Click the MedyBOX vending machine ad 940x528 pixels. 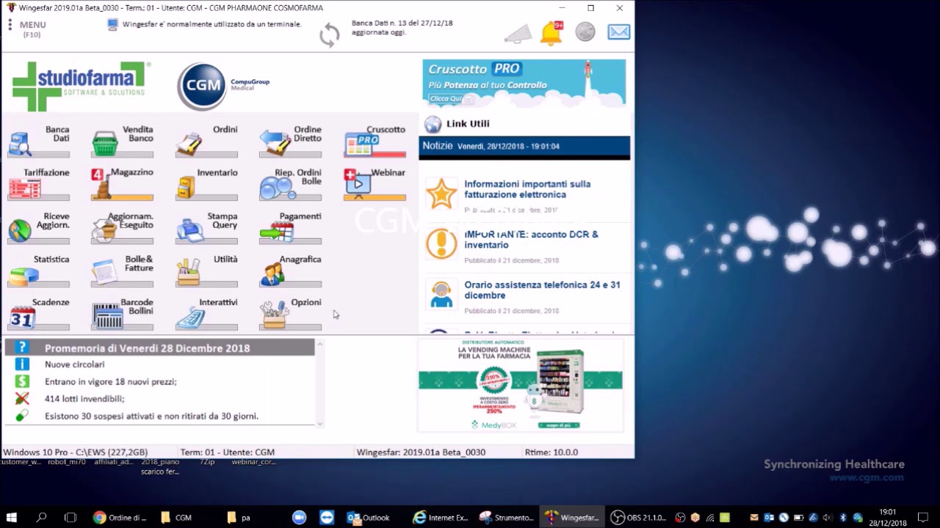click(x=521, y=386)
